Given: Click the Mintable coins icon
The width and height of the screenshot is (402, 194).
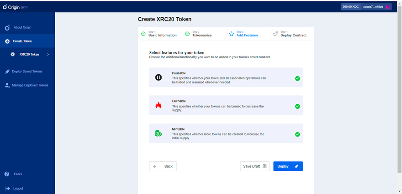Looking at the screenshot, I should tap(158, 133).
